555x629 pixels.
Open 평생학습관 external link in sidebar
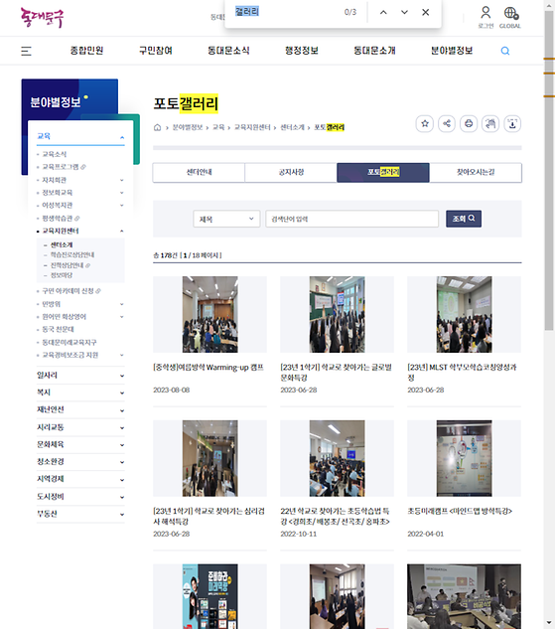pos(61,219)
